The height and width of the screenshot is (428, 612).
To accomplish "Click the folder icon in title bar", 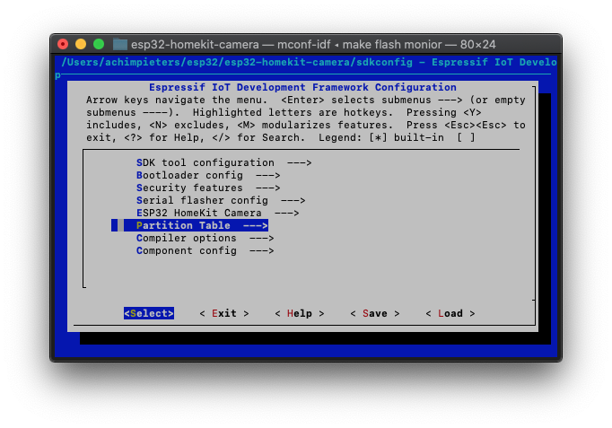I will click(x=120, y=44).
